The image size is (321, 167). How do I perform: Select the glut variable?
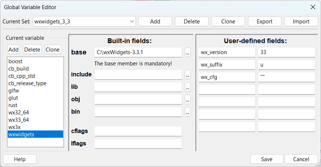pos(35,98)
